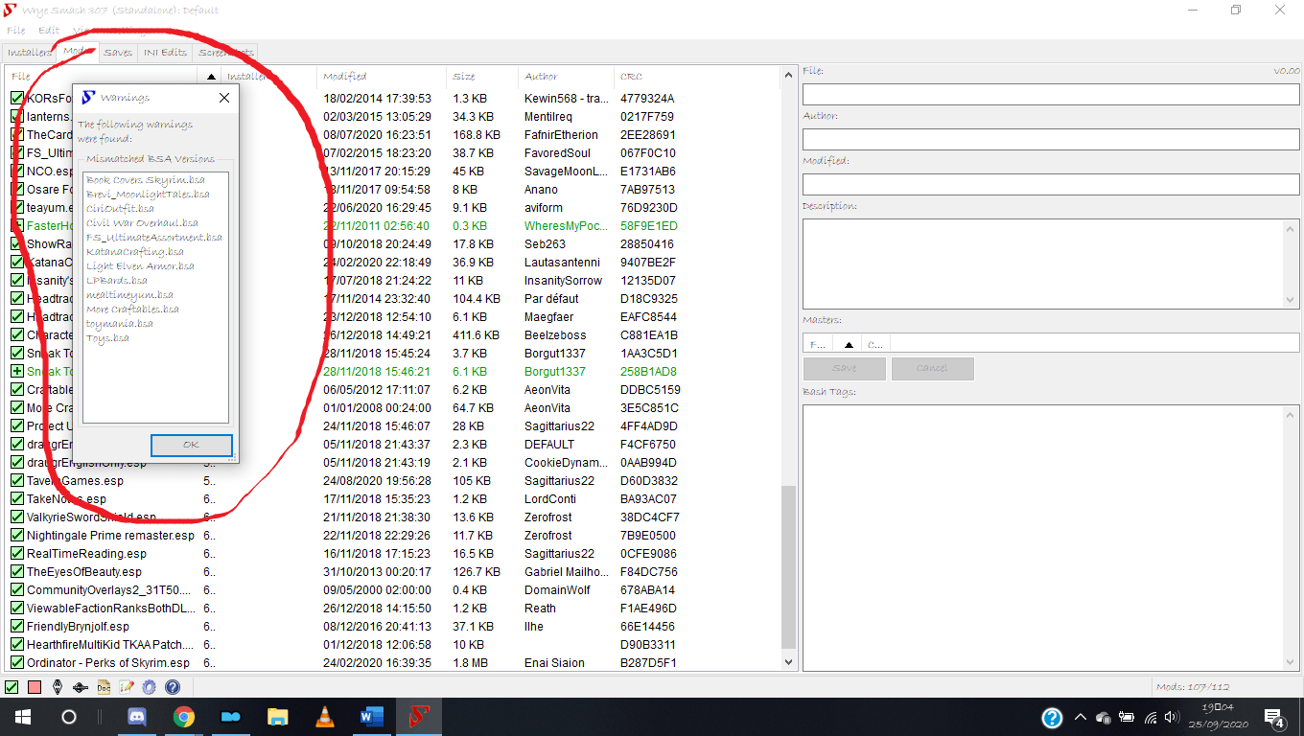
Task: Click the Get Help tray icon
Action: [1052, 717]
